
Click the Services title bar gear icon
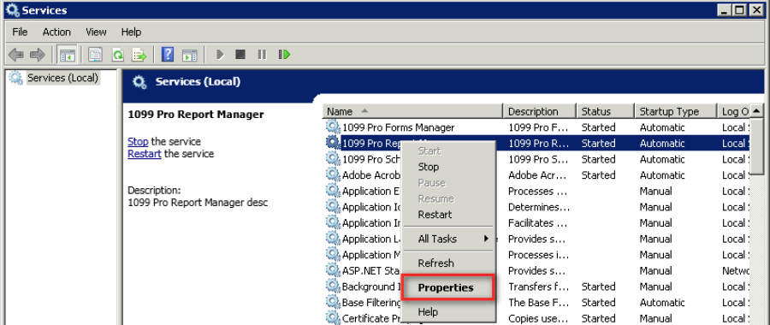pos(12,10)
